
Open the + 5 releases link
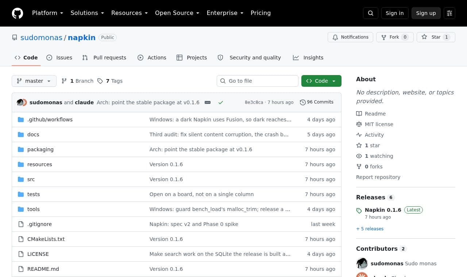[x=370, y=229]
